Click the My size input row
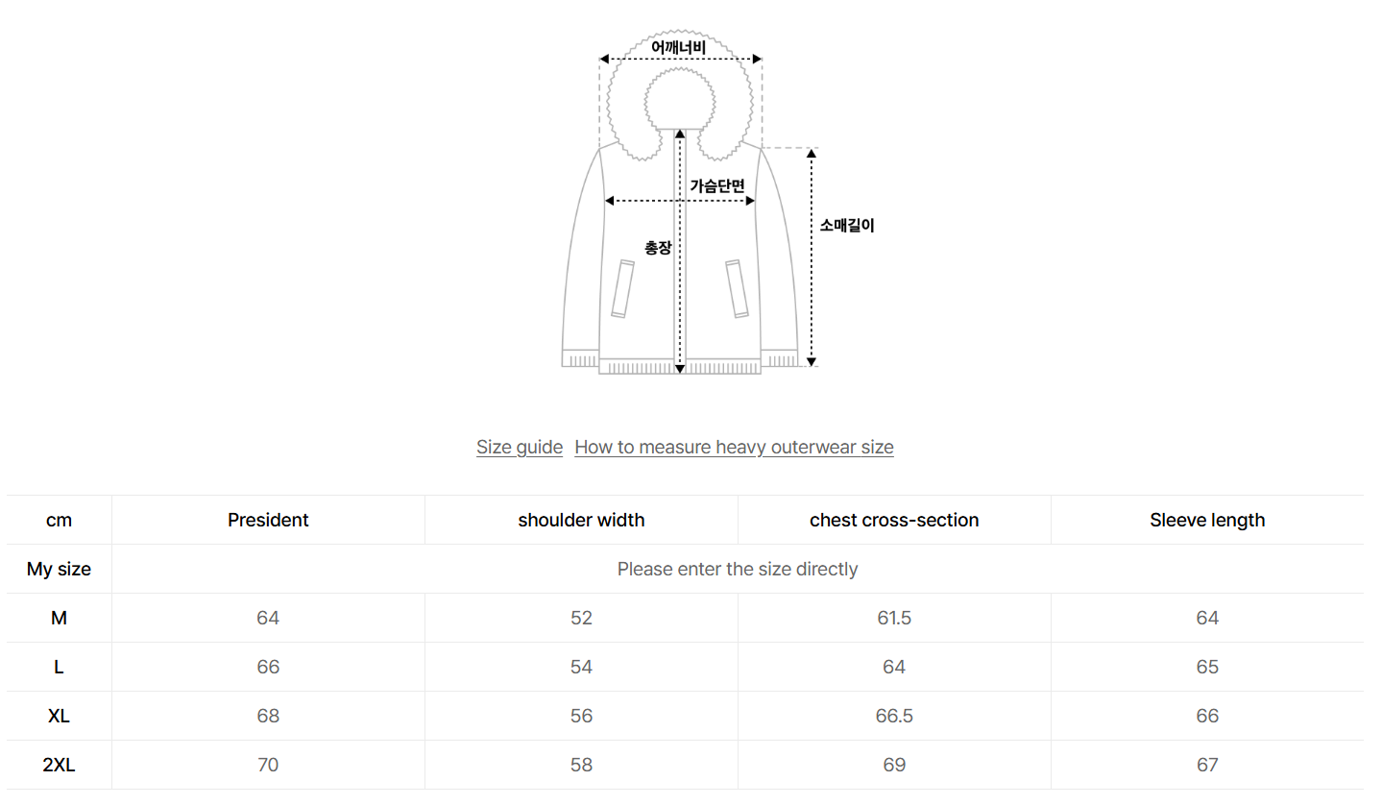This screenshot has width=1382, height=805. pos(737,569)
